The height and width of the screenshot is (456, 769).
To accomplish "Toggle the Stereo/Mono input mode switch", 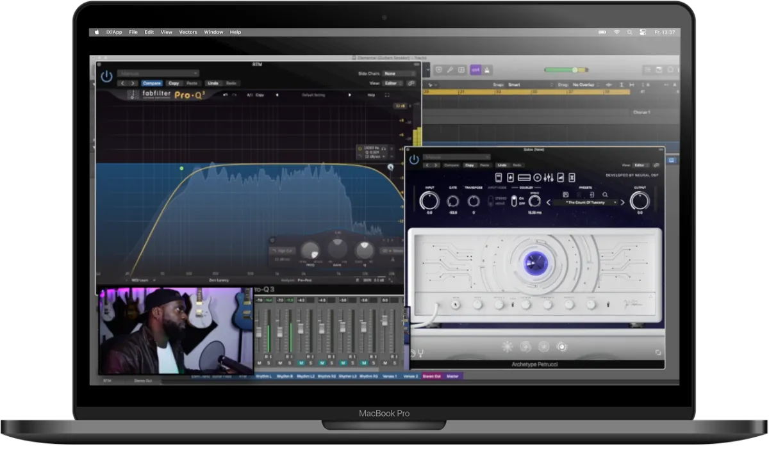I will click(x=491, y=201).
